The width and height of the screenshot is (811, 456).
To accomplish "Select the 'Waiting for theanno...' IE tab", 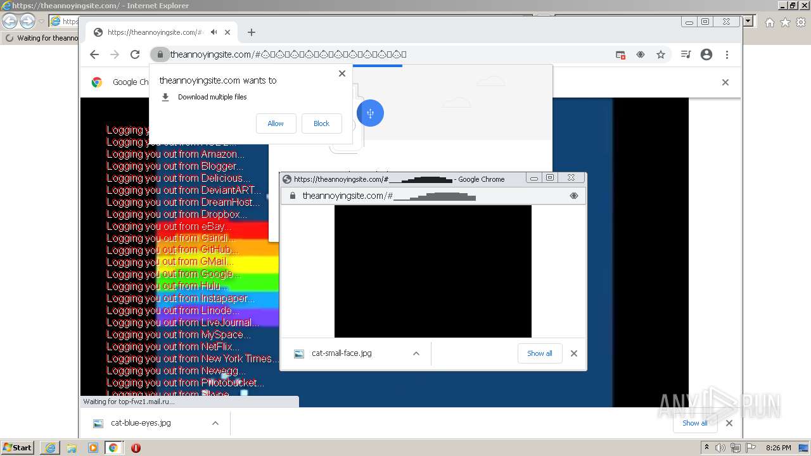I will point(42,38).
